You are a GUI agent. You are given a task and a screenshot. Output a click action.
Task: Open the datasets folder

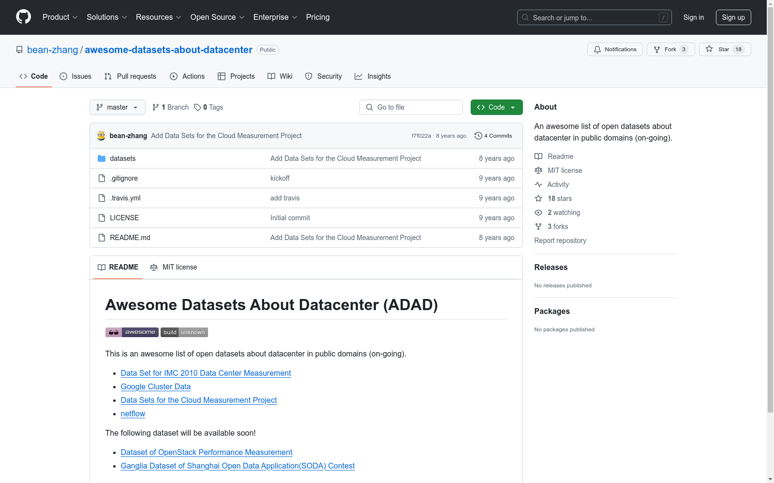(x=123, y=158)
